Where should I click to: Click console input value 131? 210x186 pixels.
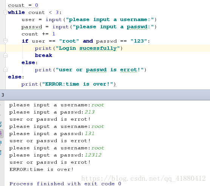click(x=90, y=134)
